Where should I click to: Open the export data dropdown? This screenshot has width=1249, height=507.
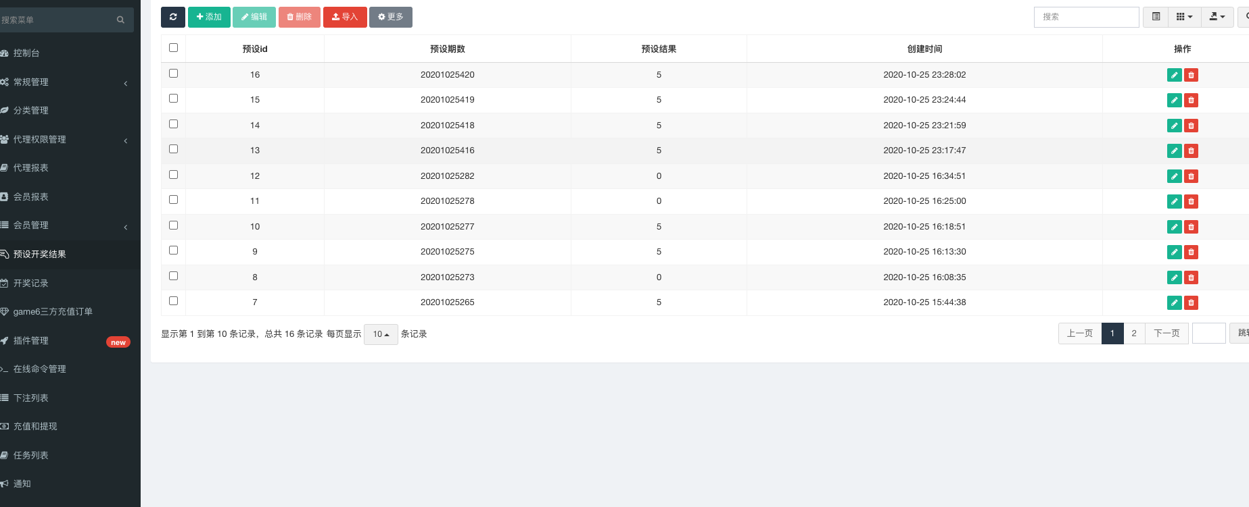coord(1217,17)
